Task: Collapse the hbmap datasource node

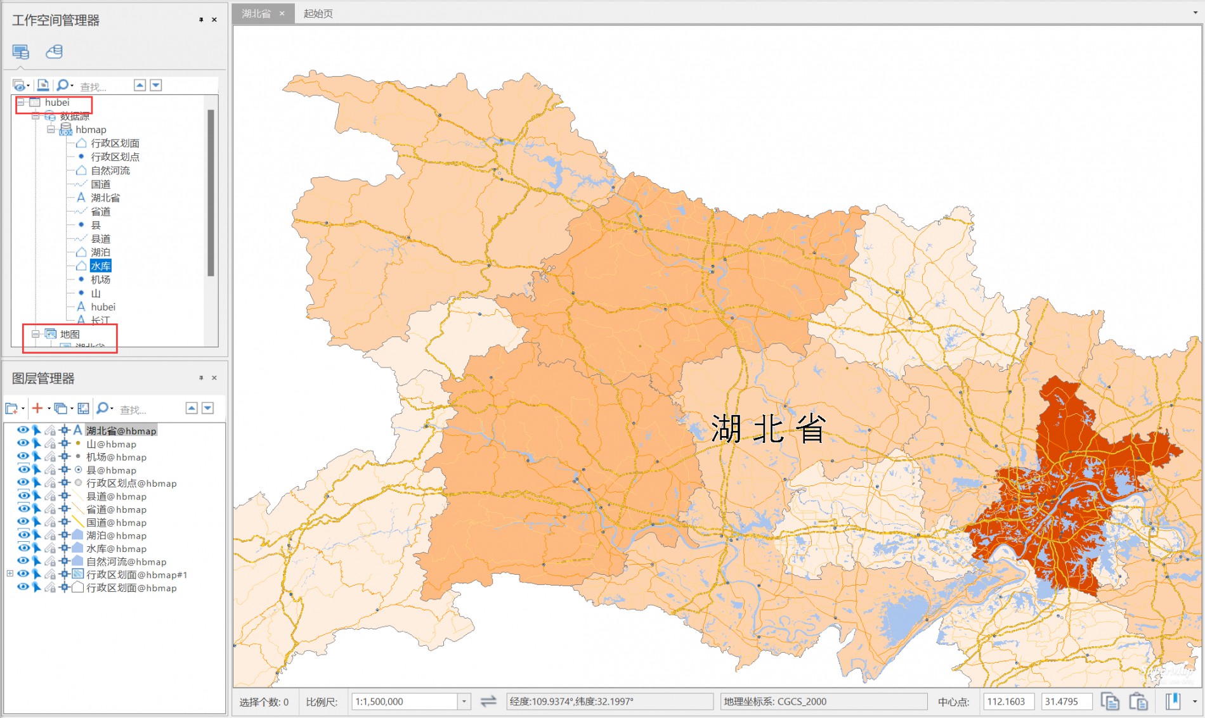Action: pos(51,129)
